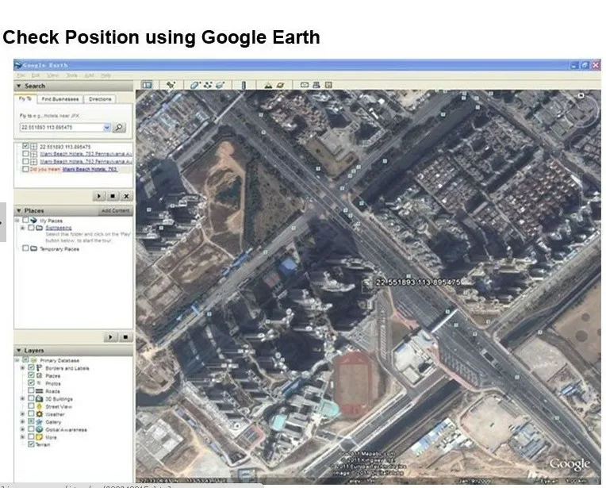Expand the 3D Buildings layer
Screen dimensions: 606x488
click(22, 398)
